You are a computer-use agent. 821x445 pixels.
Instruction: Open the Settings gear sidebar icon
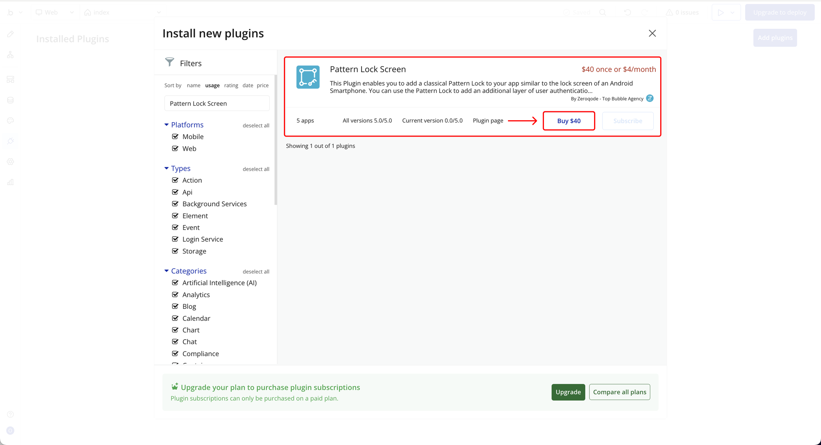click(10, 162)
